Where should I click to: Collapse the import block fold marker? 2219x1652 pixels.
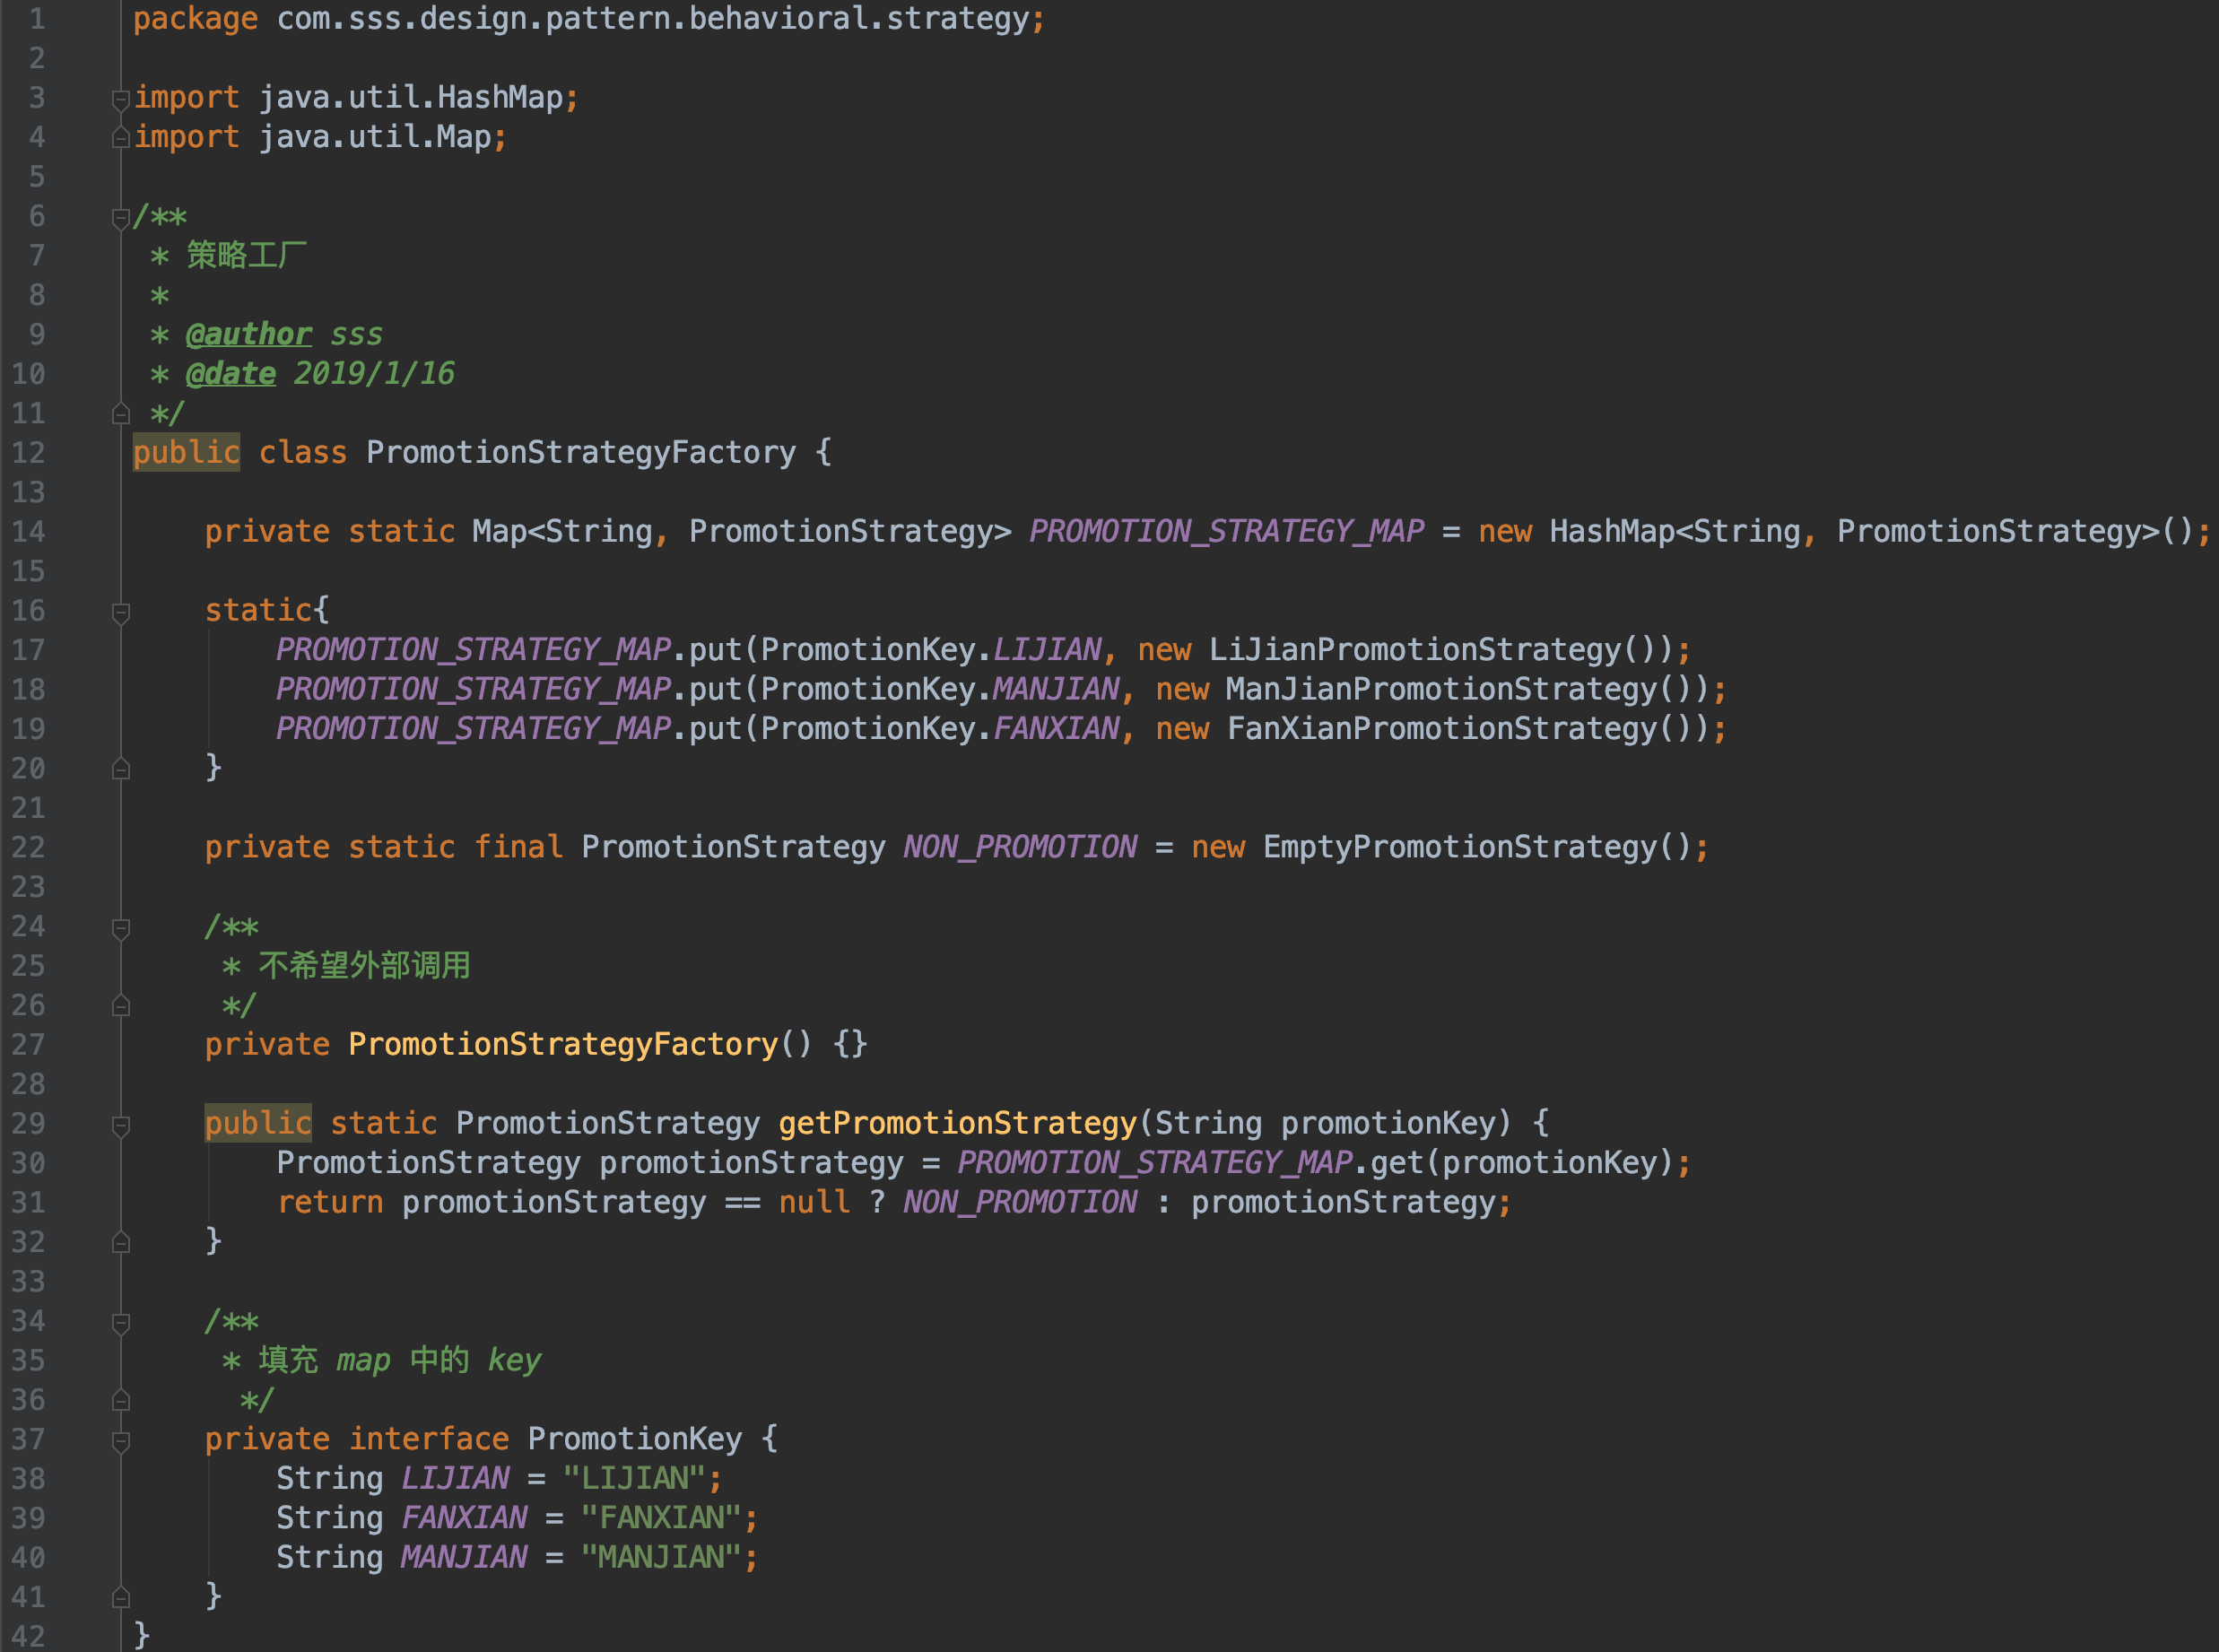tap(120, 99)
